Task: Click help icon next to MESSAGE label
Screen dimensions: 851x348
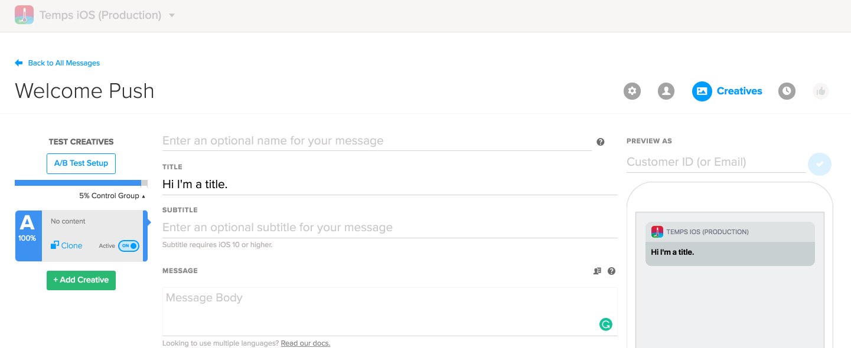Action: pyautogui.click(x=612, y=271)
